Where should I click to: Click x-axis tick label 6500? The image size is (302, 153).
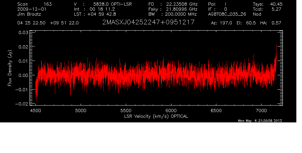(216, 111)
